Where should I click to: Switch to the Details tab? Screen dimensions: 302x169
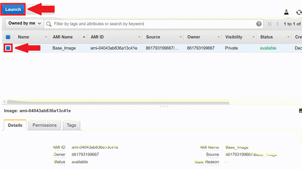(15, 125)
